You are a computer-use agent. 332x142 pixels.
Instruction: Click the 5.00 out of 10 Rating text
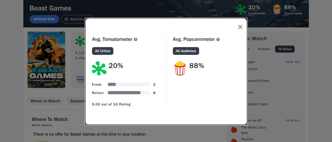click(111, 104)
